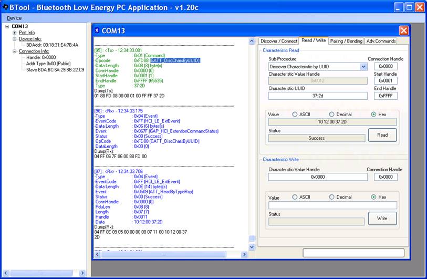Click the read Connection Handle field
Screen dimensions: 427x279
tap(386, 66)
